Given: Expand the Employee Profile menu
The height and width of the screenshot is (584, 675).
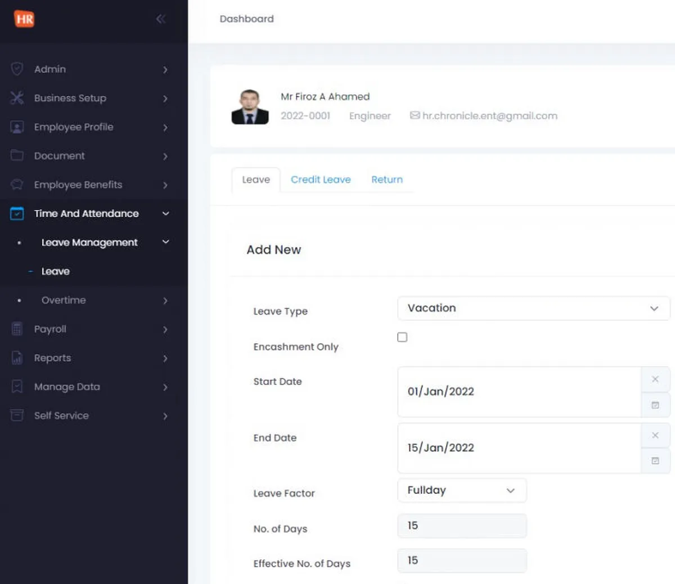Looking at the screenshot, I should tap(165, 128).
